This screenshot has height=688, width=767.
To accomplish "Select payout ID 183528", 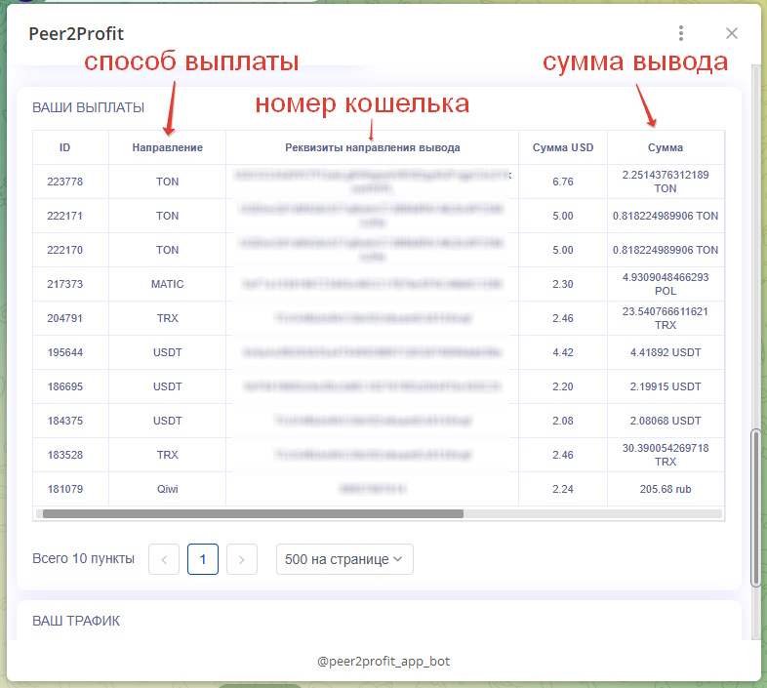I will tap(65, 455).
